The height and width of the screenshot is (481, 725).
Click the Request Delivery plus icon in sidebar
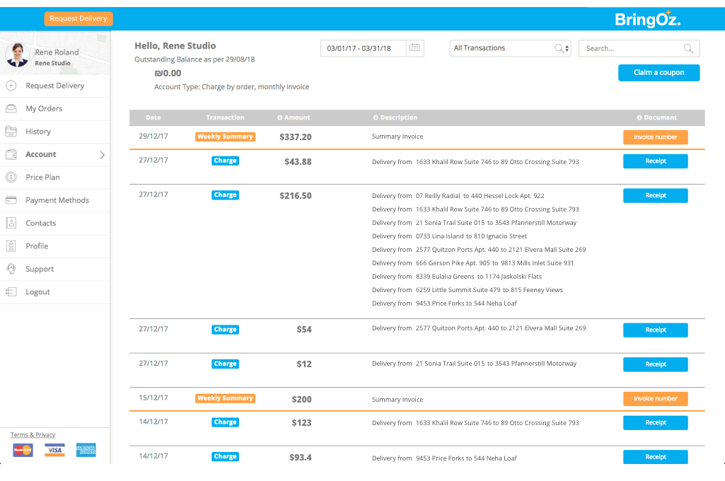[11, 86]
